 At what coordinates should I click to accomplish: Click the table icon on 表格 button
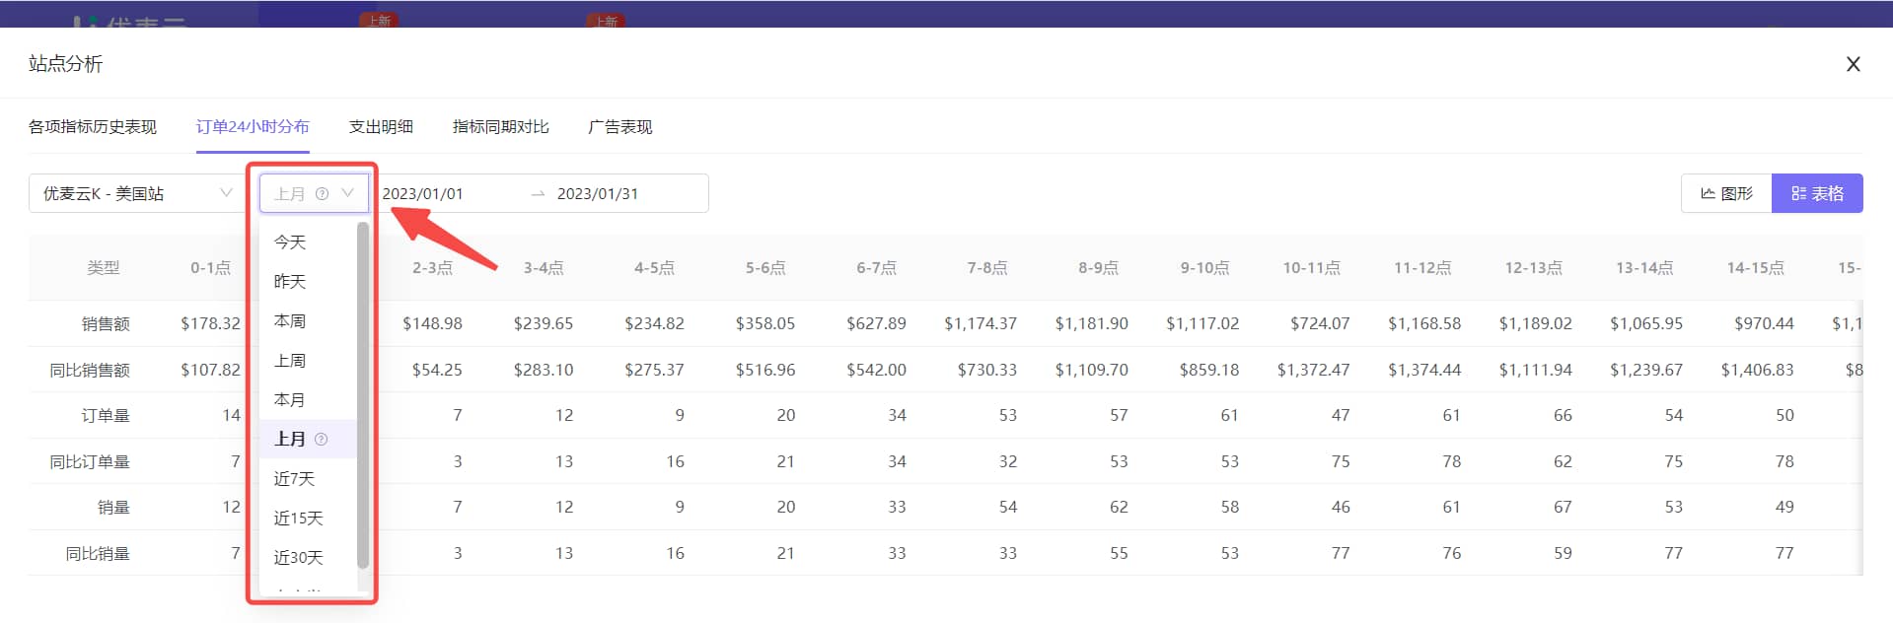(1798, 193)
